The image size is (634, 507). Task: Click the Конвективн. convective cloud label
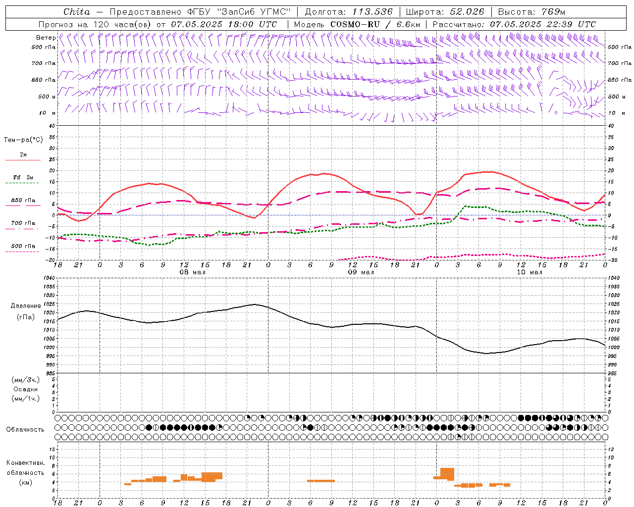pyautogui.click(x=26, y=463)
